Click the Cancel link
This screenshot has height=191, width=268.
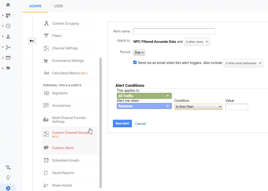(x=140, y=124)
